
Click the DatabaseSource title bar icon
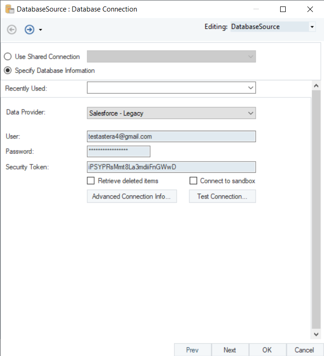pos(9,9)
